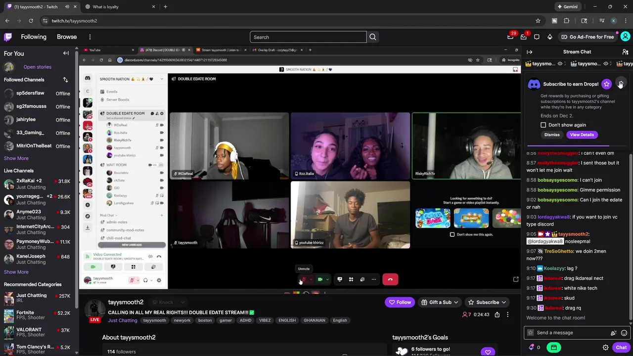Check the Don't show again checkbox
The width and height of the screenshot is (633, 356).
(543, 125)
